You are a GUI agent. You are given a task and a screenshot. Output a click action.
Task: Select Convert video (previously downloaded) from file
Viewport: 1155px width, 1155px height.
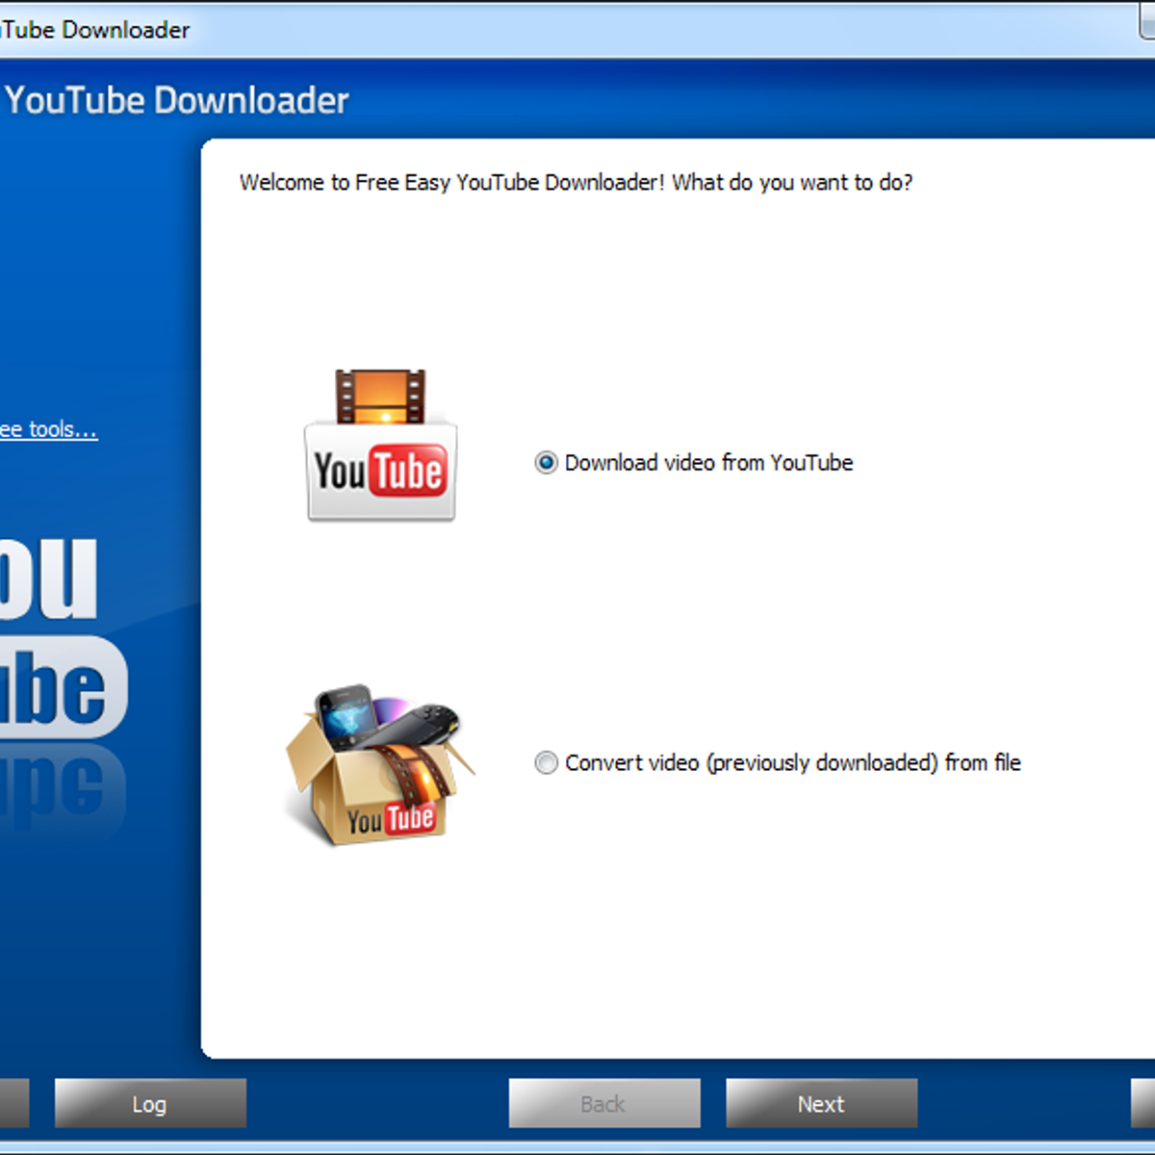click(547, 762)
